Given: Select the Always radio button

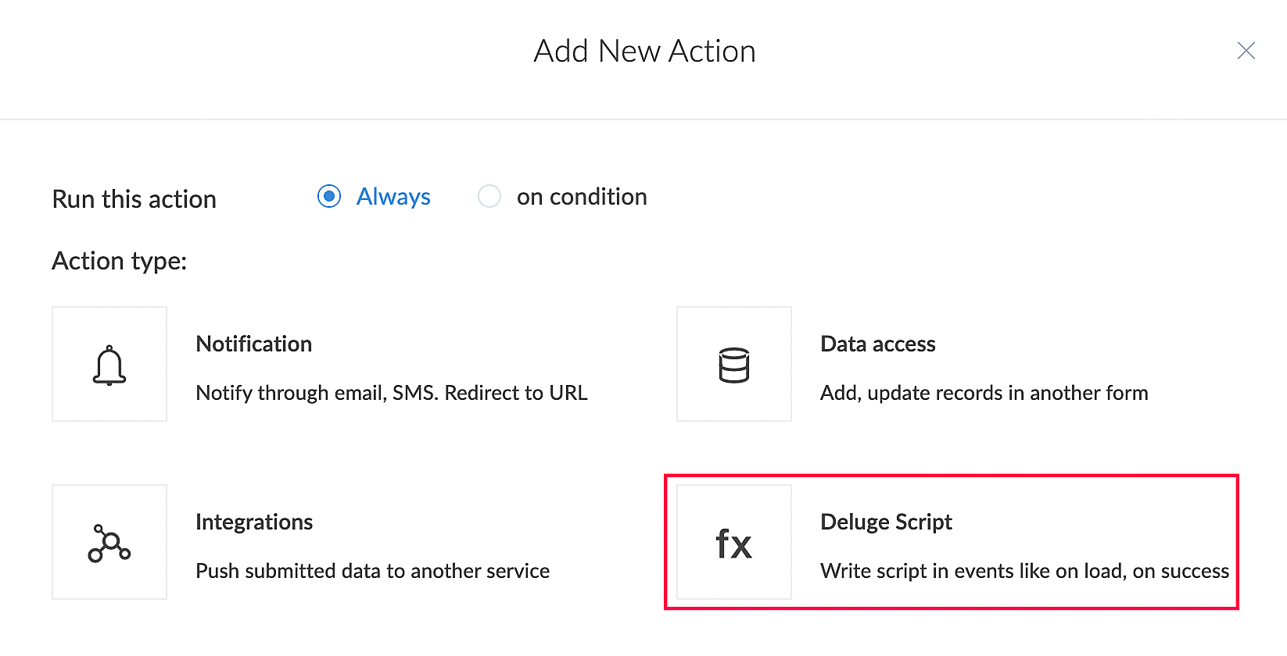Looking at the screenshot, I should [329, 196].
